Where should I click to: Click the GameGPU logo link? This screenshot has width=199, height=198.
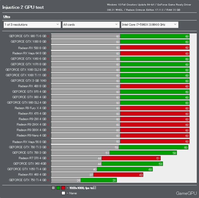[186, 193]
